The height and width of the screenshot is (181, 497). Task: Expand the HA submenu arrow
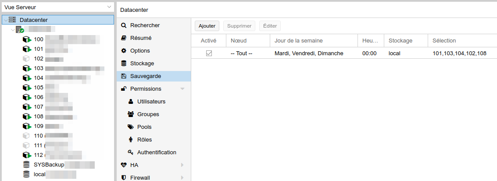pyautogui.click(x=182, y=165)
